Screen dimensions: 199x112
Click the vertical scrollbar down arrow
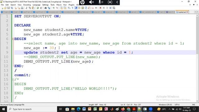click(x=197, y=101)
